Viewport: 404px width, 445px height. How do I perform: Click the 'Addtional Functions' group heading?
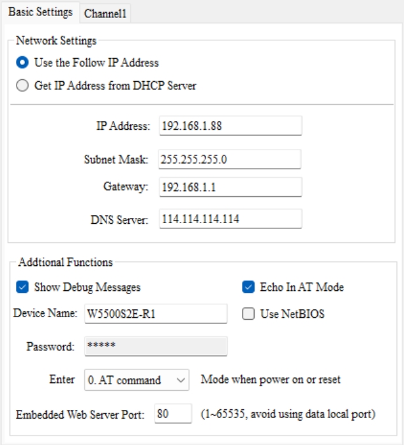pyautogui.click(x=65, y=262)
